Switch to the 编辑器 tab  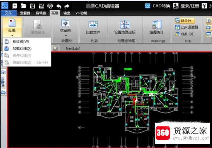click(41, 13)
